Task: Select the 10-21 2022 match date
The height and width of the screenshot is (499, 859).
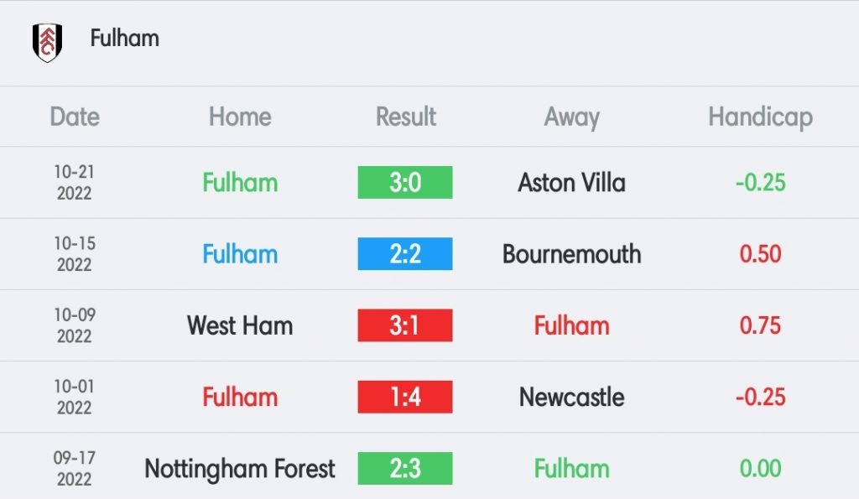Action: pos(75,182)
